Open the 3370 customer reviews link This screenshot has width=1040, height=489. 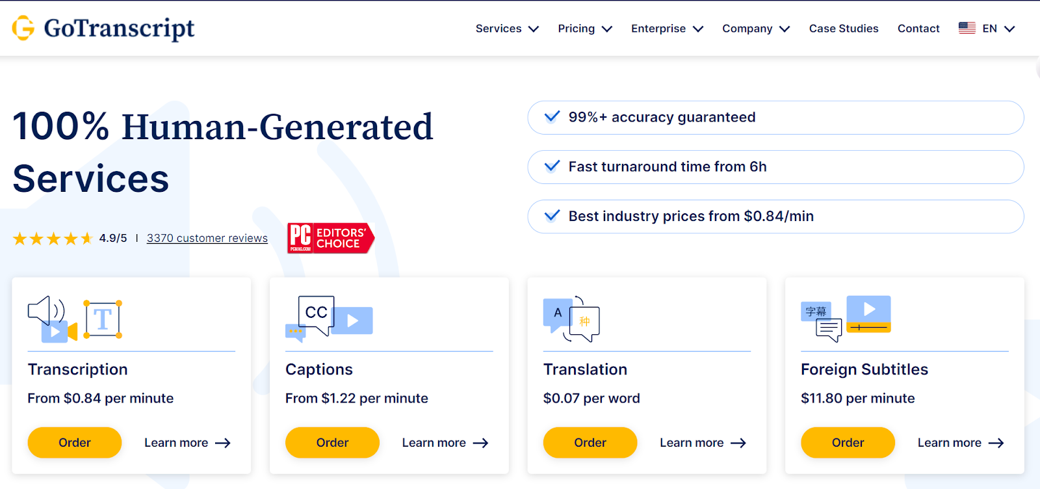(x=207, y=238)
